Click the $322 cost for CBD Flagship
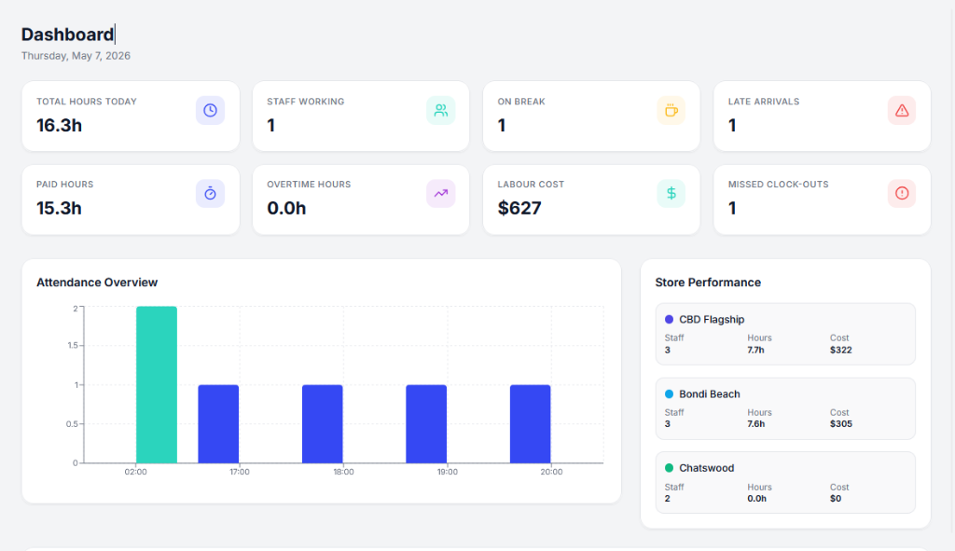 pos(840,350)
